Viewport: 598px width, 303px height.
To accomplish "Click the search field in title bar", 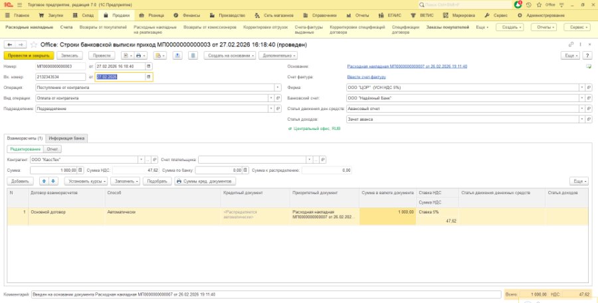I will (465, 5).
